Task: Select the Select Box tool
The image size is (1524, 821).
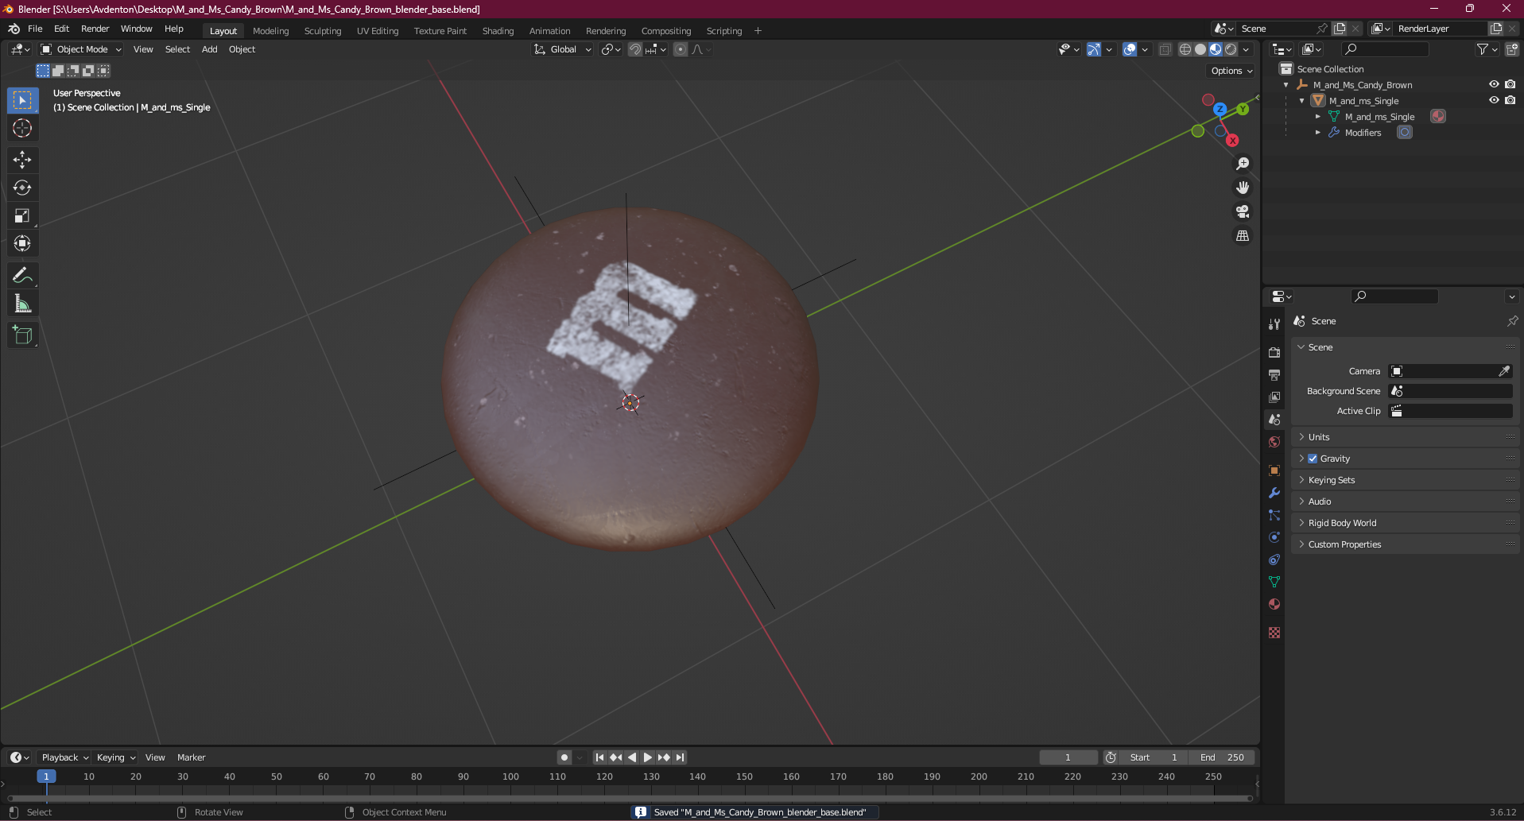Action: 22,100
